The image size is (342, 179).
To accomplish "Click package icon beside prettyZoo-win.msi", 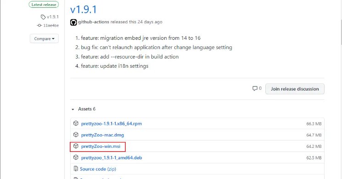I will click(x=76, y=146).
